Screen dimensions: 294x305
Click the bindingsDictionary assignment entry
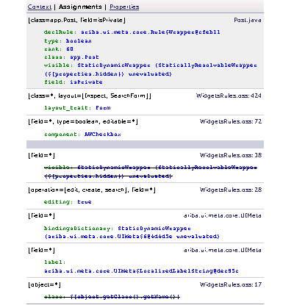[132, 232]
